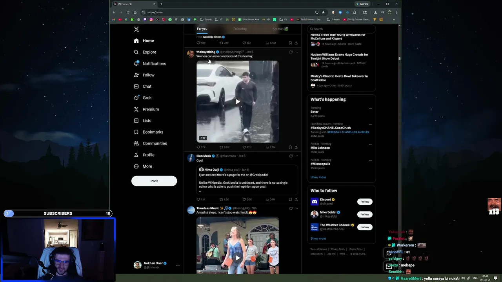Open Premium in the sidebar

146,109
